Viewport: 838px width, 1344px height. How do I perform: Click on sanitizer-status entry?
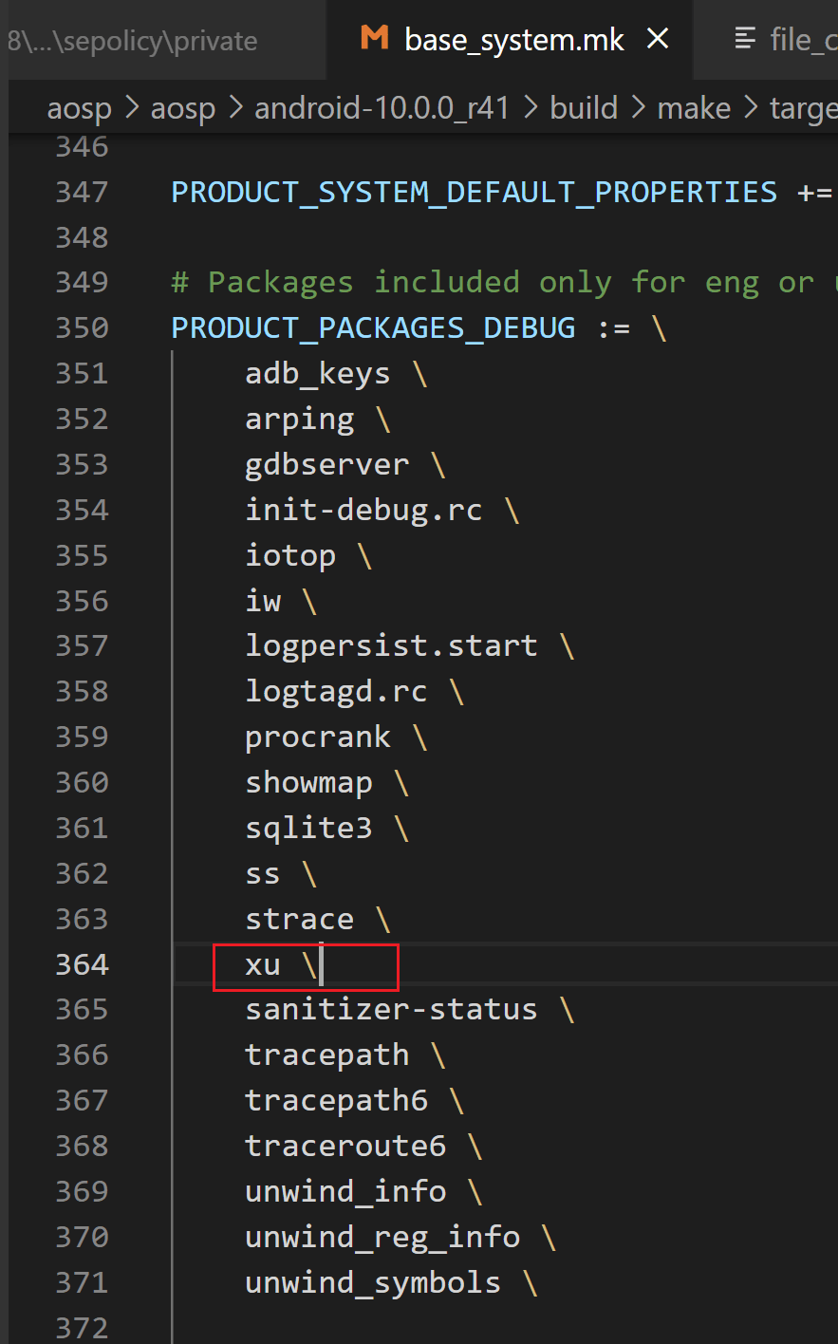(x=391, y=1009)
